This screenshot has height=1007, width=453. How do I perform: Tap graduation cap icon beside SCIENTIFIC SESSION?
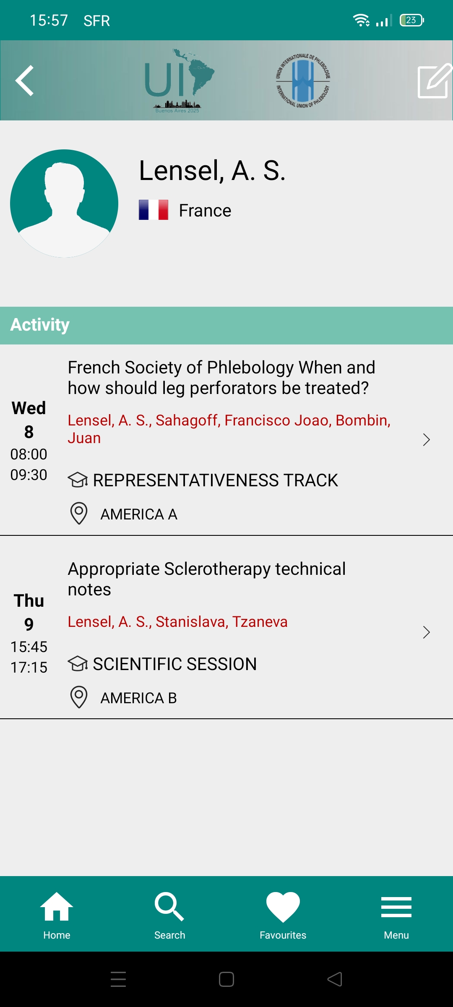78,664
